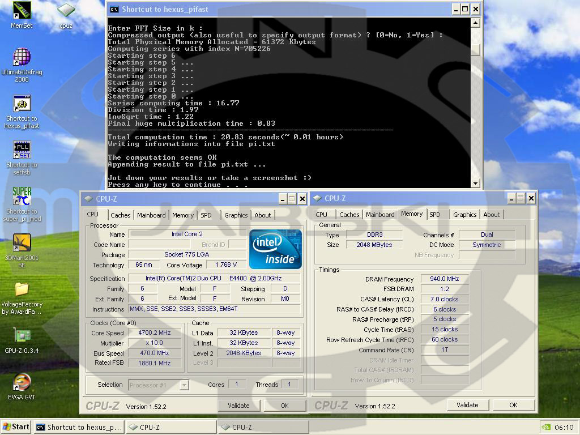Screen dimensions: 580x435
Task: Open Caches tab in left CPU-Z window
Action: [120, 215]
